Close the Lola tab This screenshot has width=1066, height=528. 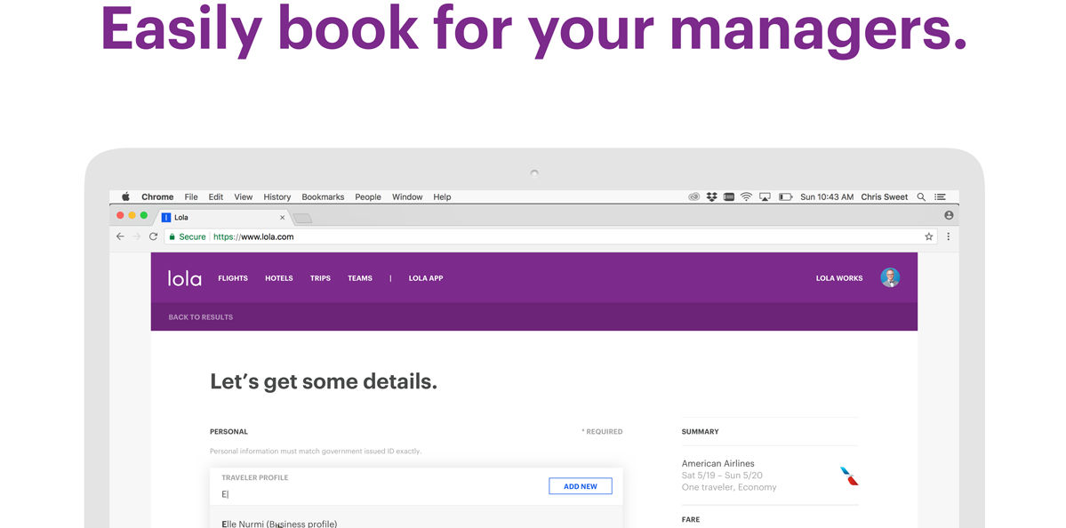[x=282, y=218]
